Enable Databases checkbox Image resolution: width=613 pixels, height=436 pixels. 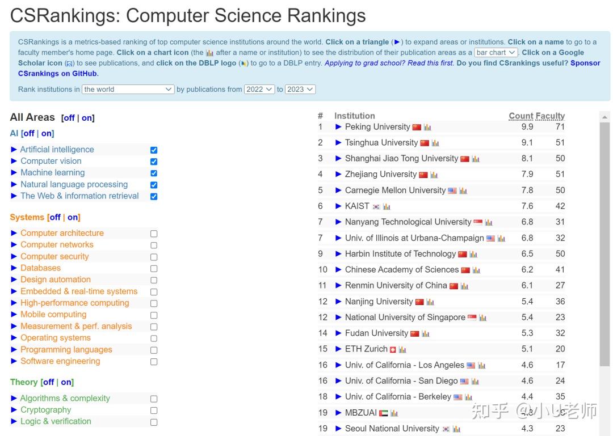tap(154, 269)
